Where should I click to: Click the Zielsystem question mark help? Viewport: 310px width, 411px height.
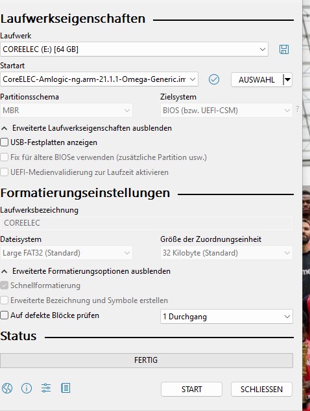click(298, 109)
